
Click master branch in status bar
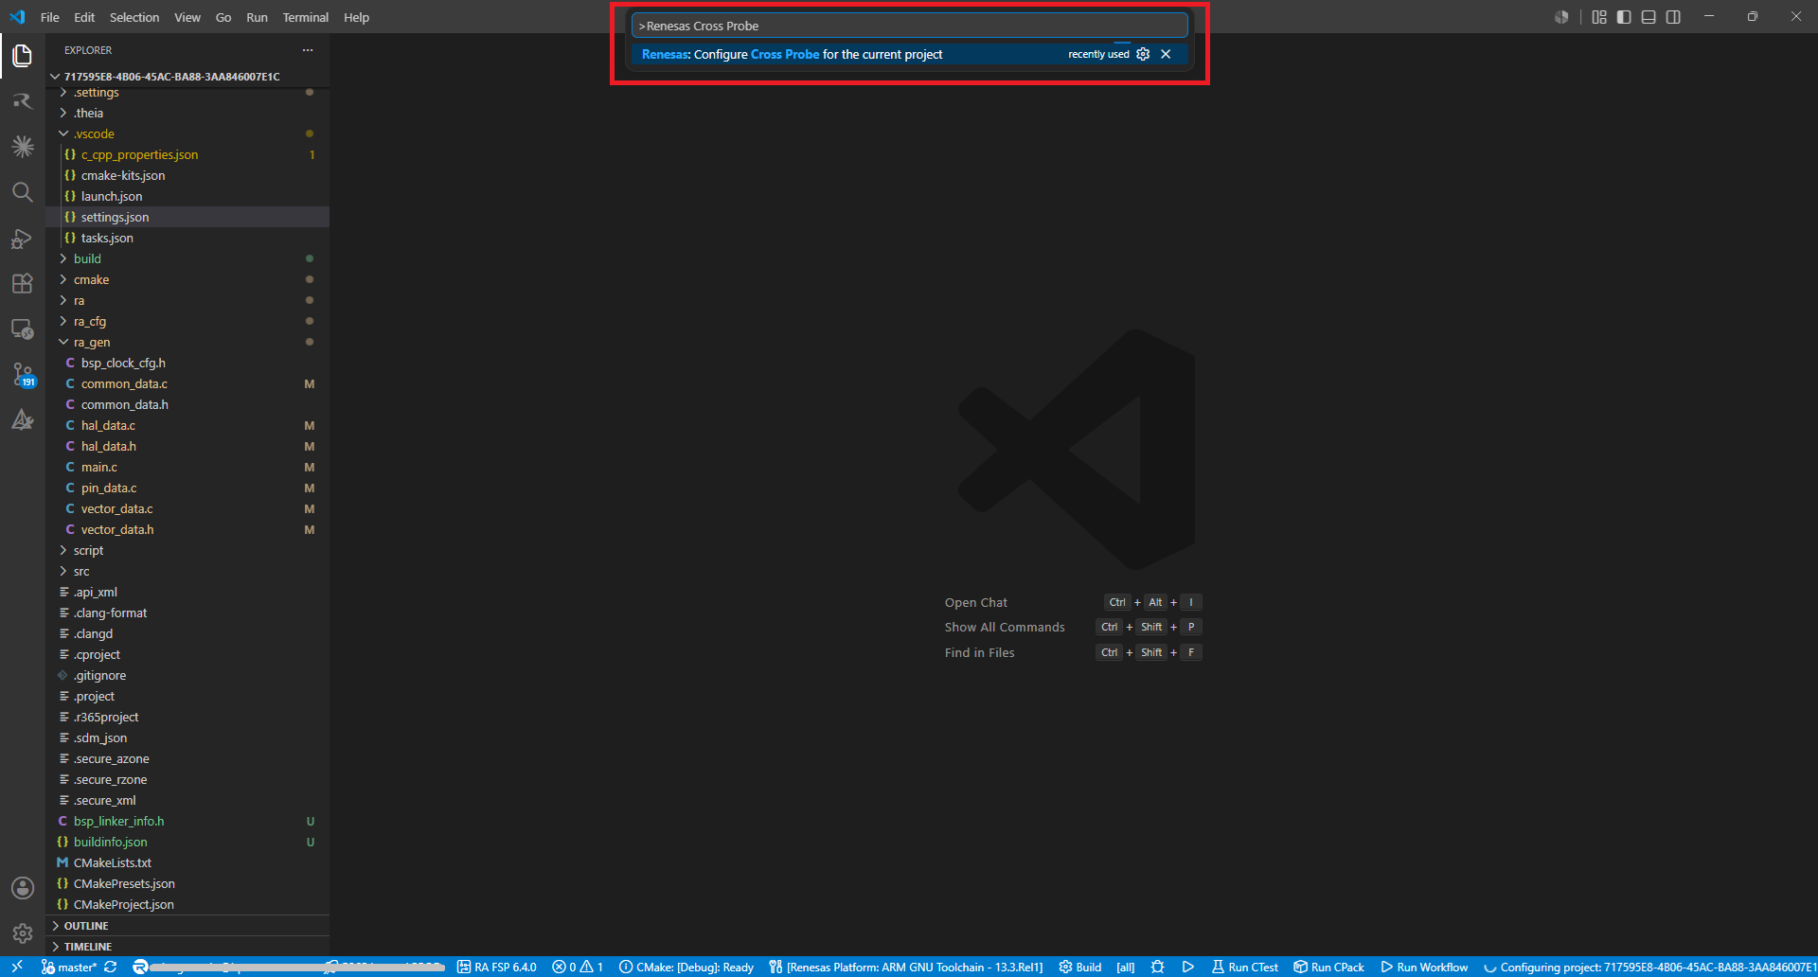pyautogui.click(x=68, y=967)
